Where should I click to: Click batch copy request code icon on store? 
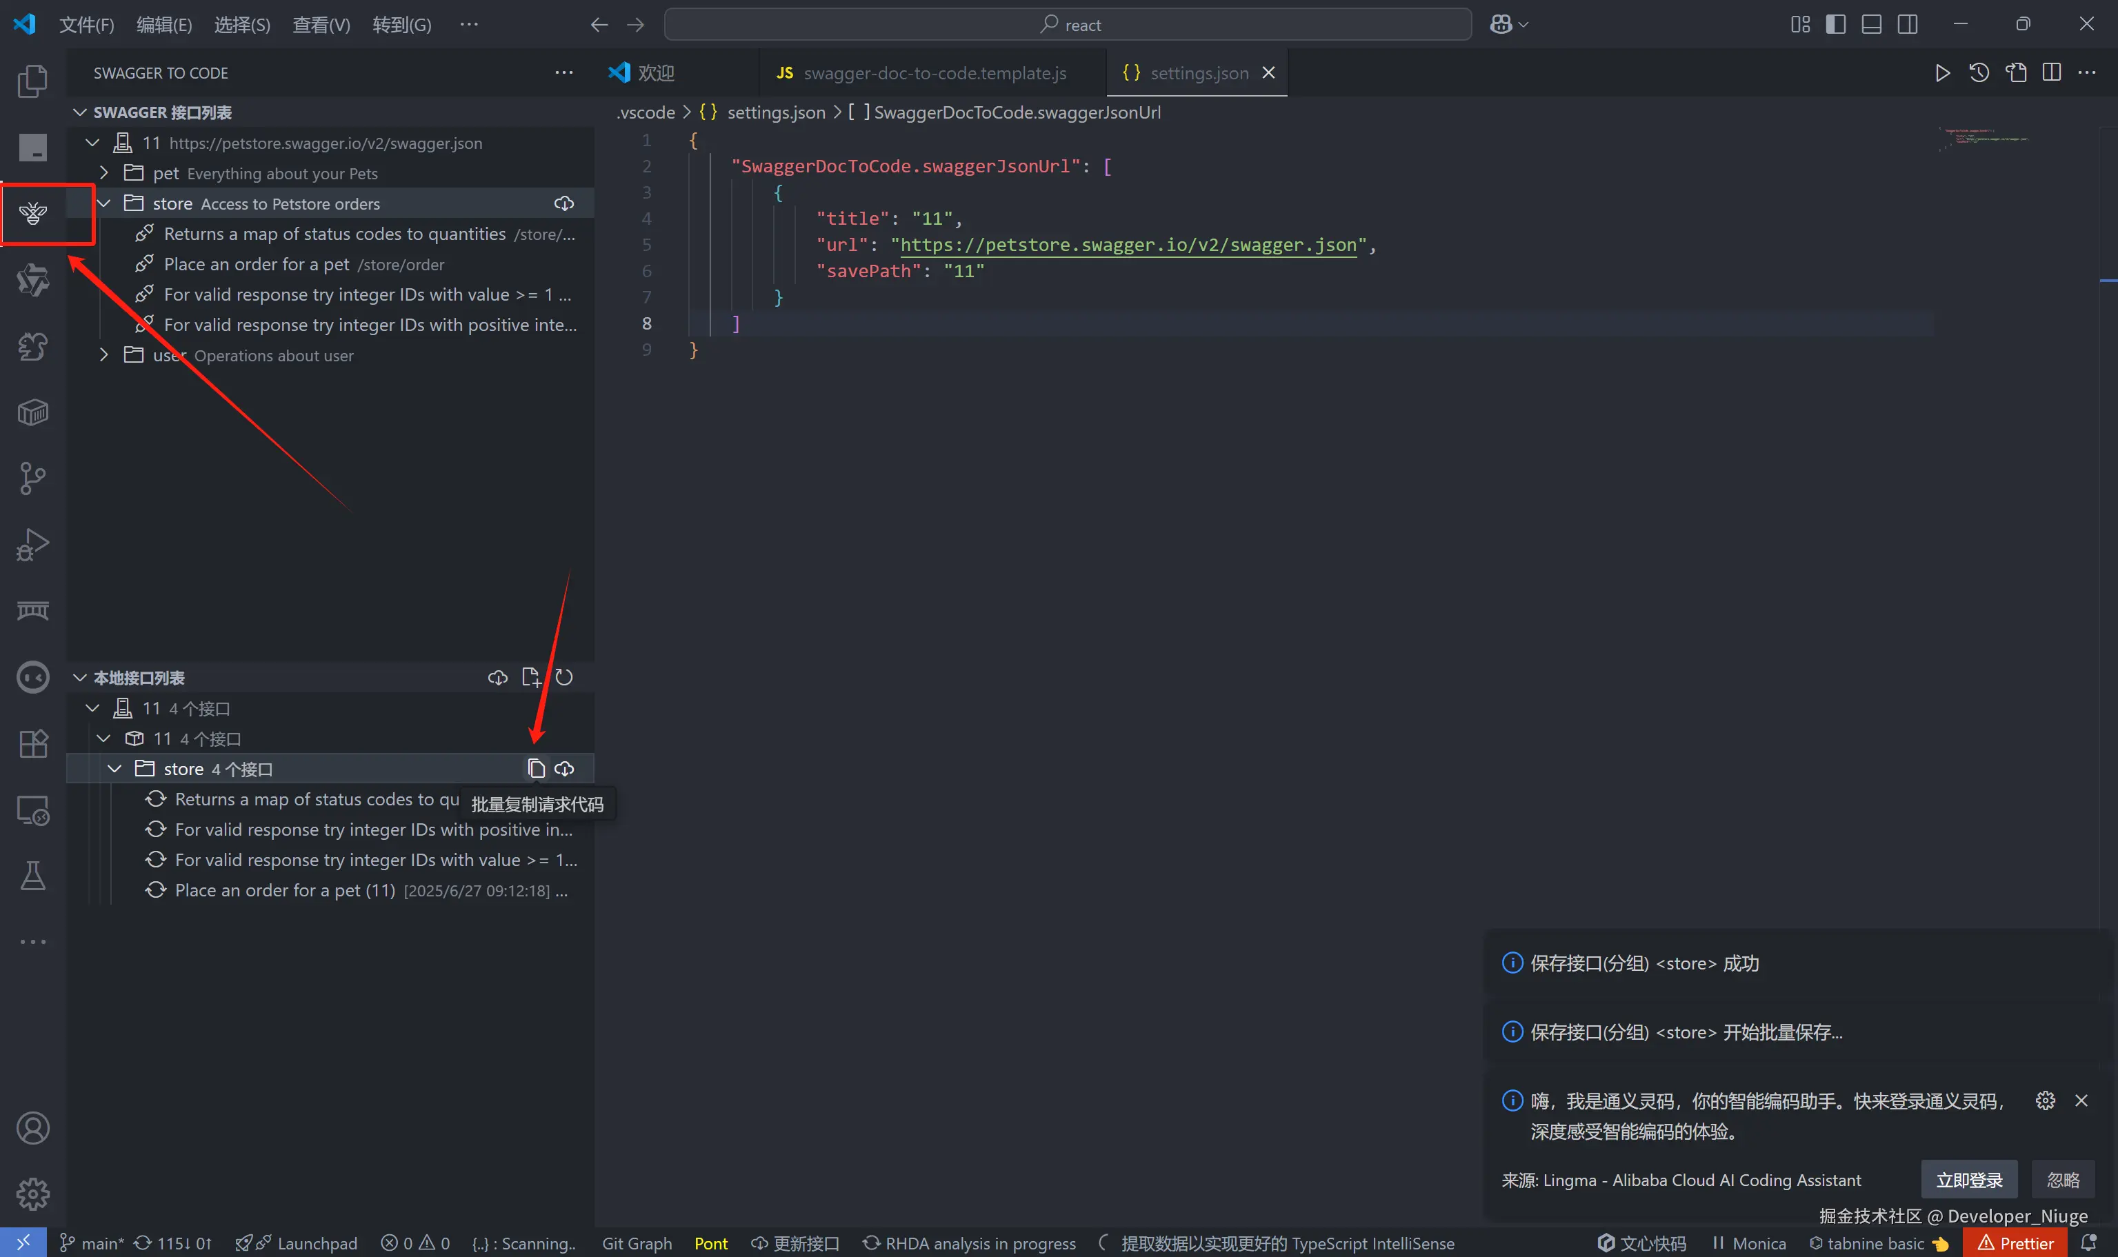pyautogui.click(x=535, y=769)
